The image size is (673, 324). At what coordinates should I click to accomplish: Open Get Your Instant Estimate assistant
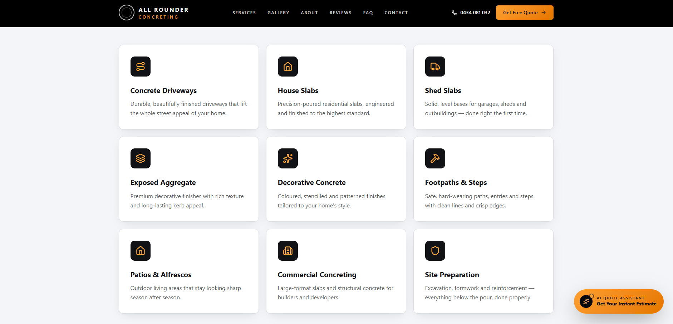click(x=619, y=301)
